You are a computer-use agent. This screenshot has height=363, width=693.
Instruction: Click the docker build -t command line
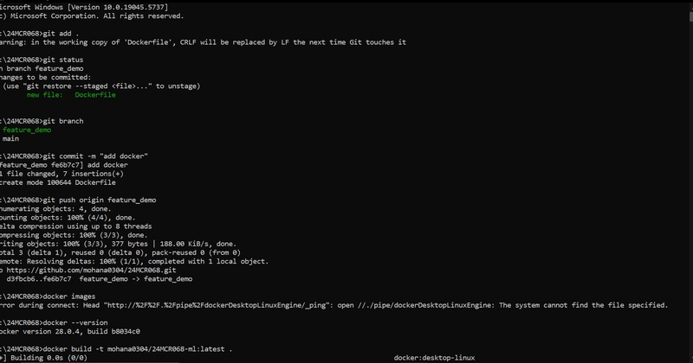coord(116,349)
